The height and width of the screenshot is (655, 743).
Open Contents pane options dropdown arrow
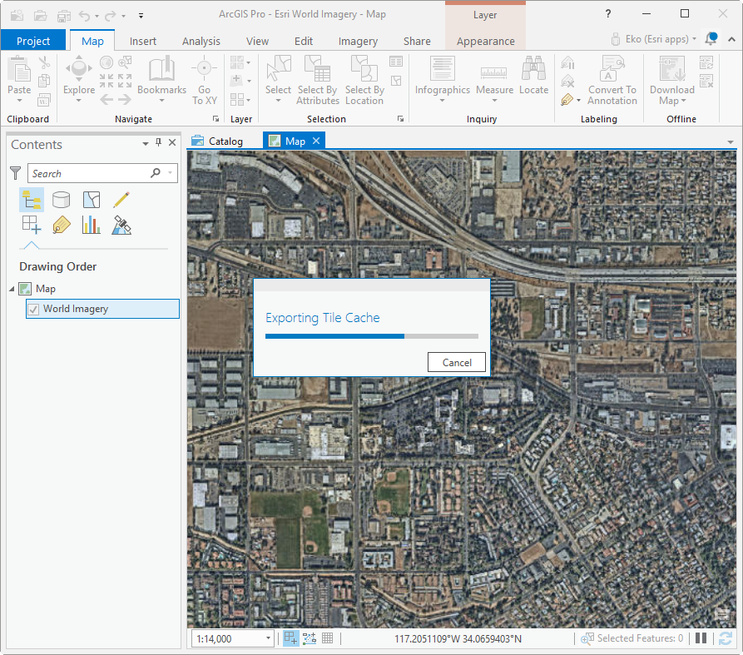146,143
